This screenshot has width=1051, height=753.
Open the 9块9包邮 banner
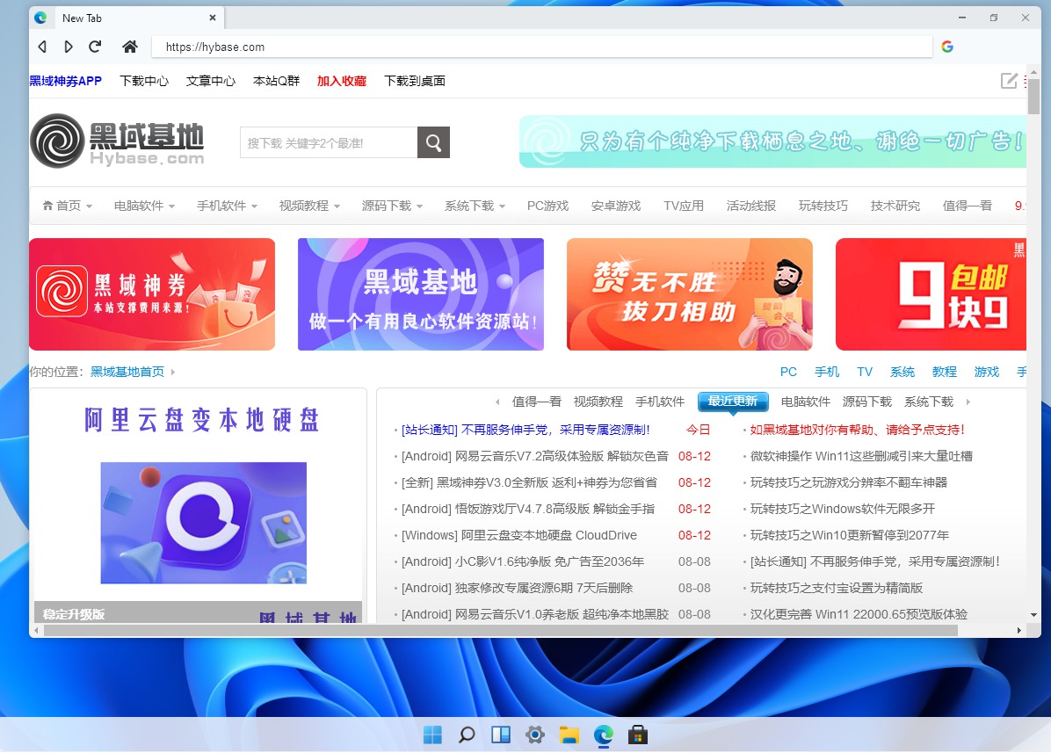[x=931, y=294]
